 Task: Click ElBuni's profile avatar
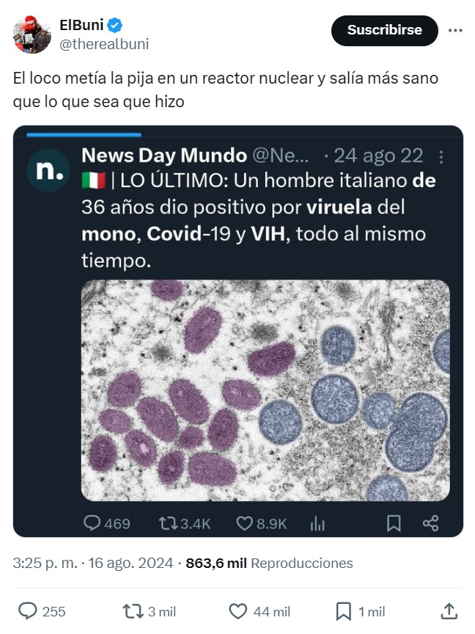pos(31,31)
